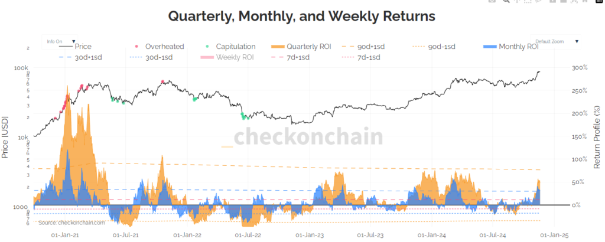Show the Weekly ROI trace
Image resolution: width=605 pixels, height=242 pixels.
click(x=226, y=57)
